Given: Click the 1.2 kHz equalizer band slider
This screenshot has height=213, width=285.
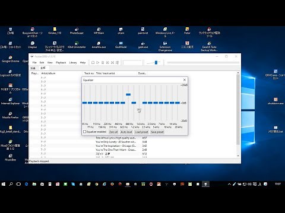Looking at the screenshot, I should [x=134, y=103].
